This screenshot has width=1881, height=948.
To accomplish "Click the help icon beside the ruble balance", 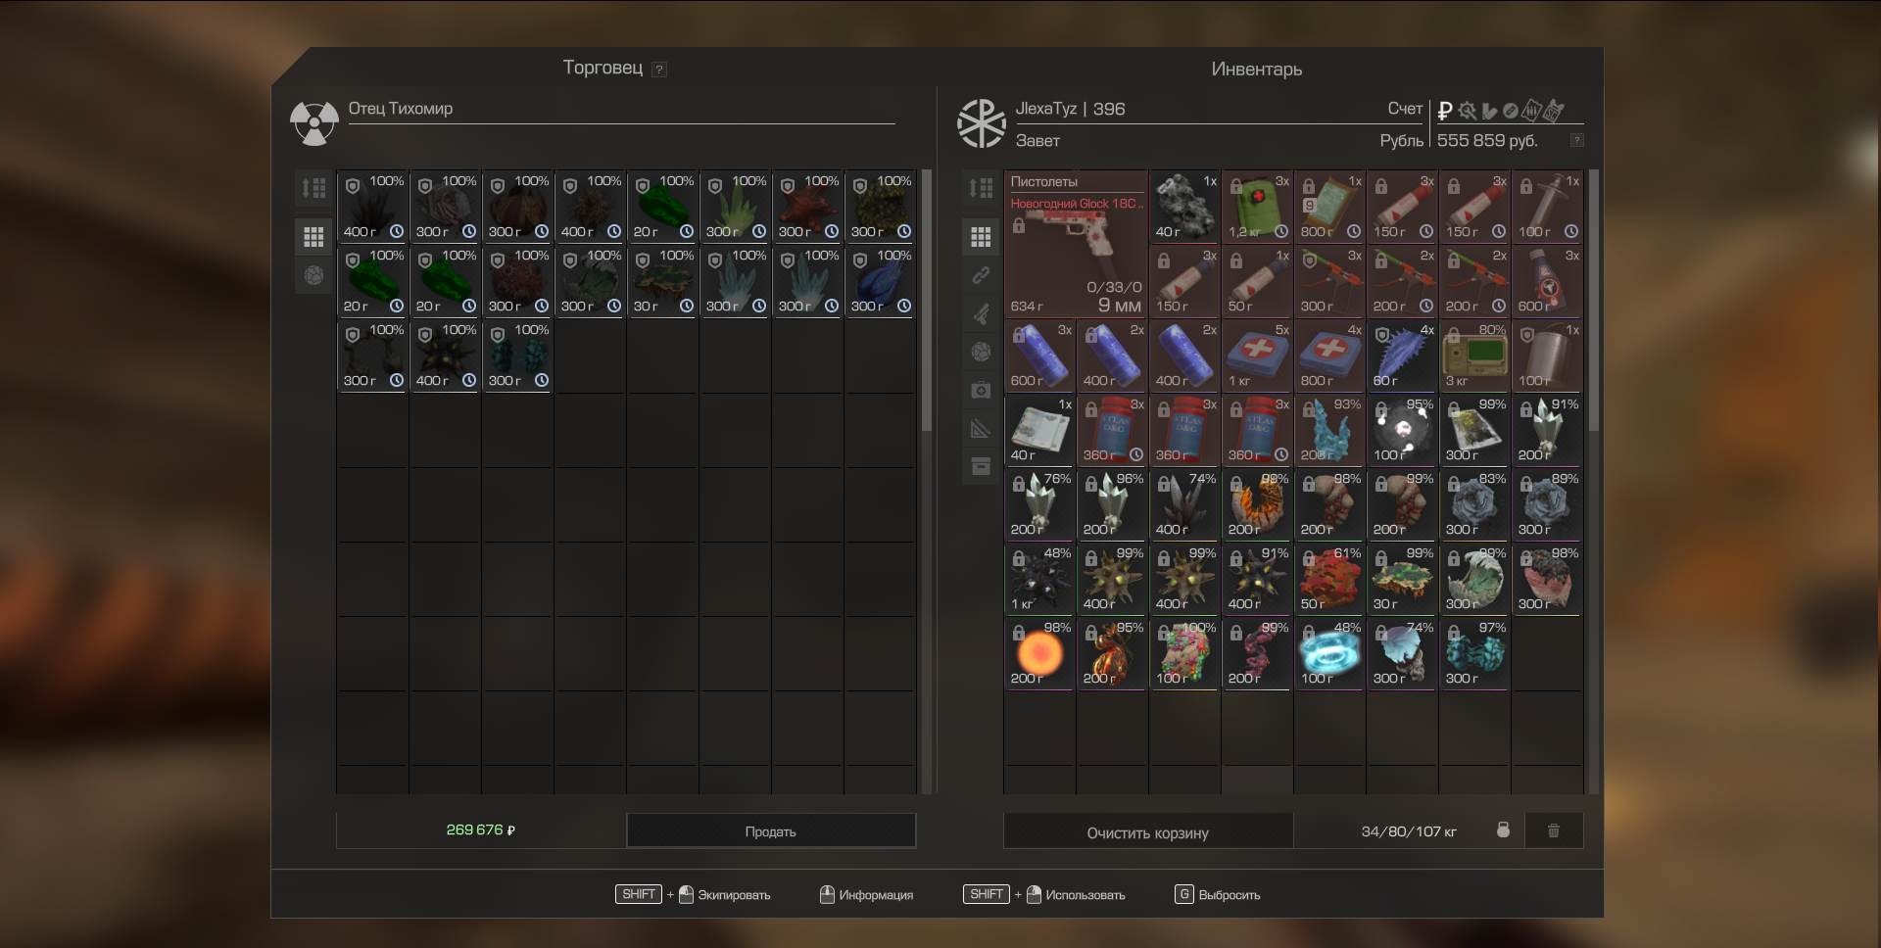I will coord(1576,140).
